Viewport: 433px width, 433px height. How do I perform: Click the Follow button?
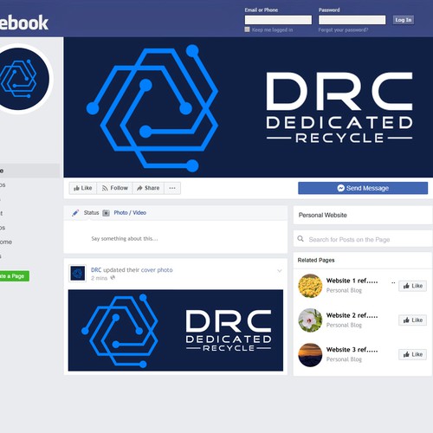click(x=114, y=188)
